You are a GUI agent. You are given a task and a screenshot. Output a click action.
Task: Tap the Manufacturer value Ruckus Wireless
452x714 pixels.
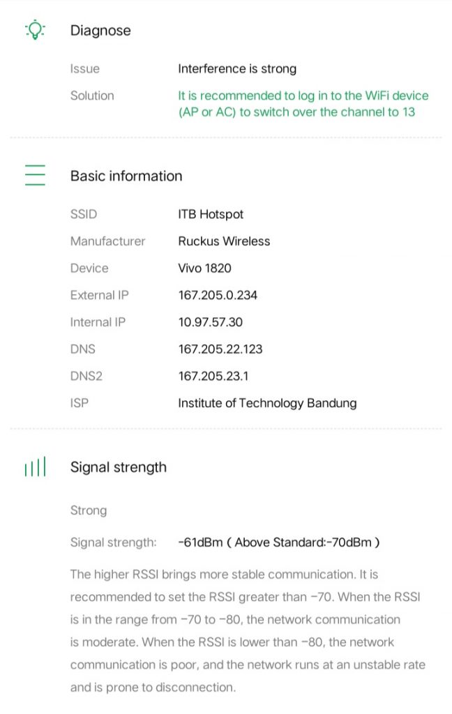[x=224, y=241]
